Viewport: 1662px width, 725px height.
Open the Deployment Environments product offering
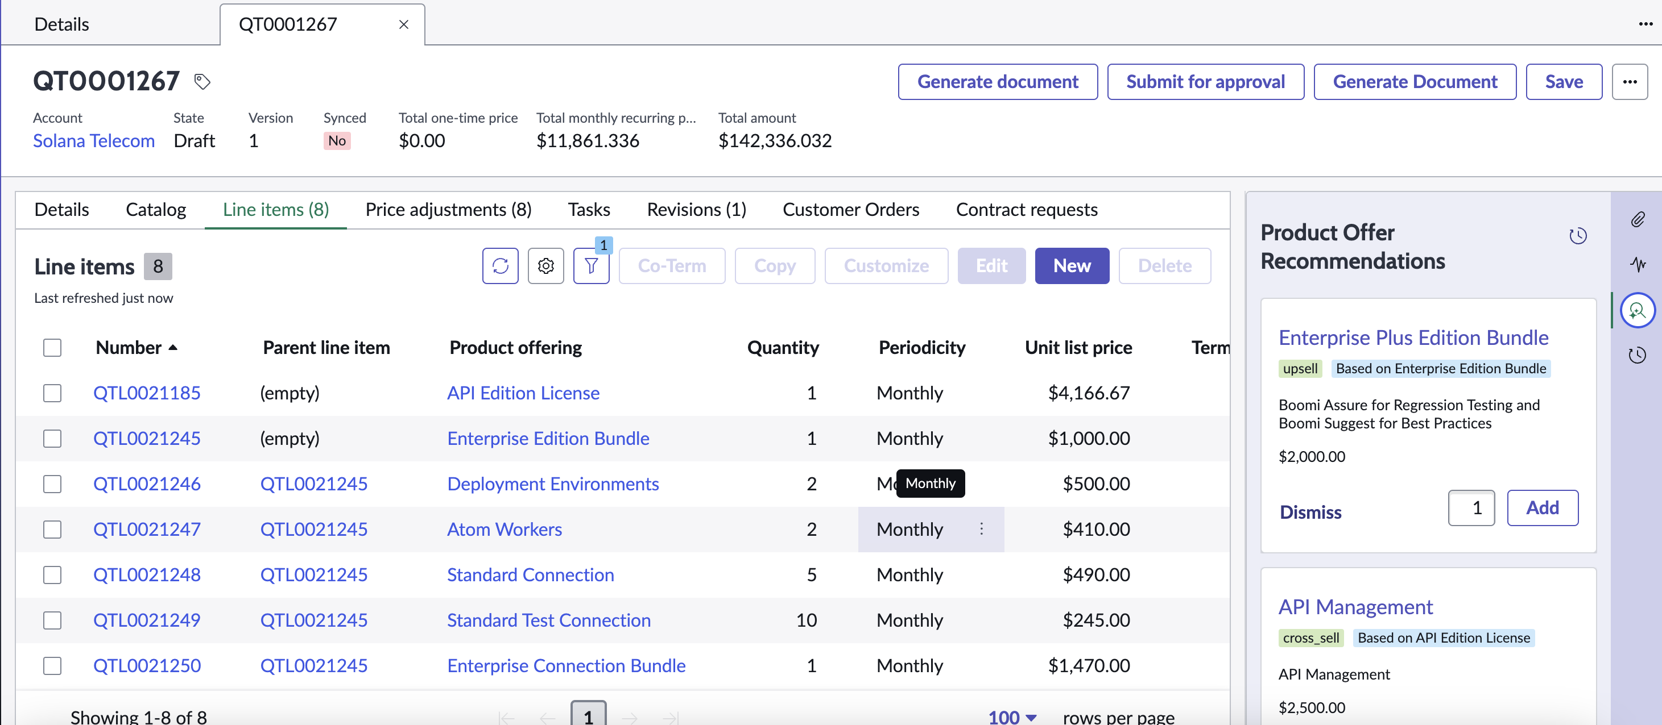552,484
